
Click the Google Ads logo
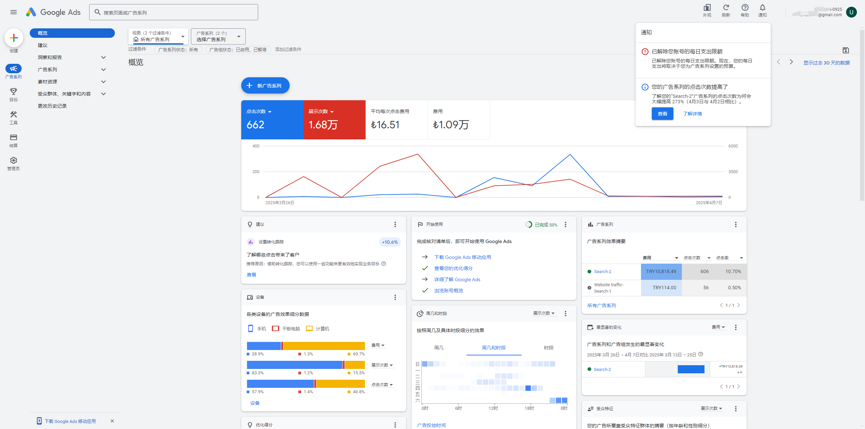coord(53,12)
